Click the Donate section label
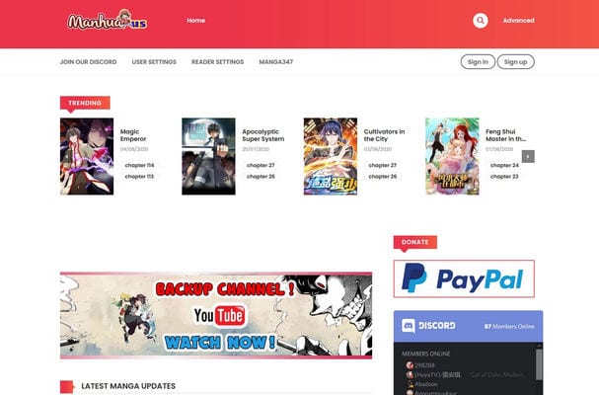 click(x=414, y=242)
